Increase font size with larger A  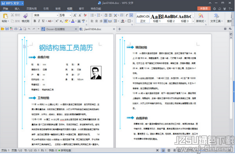(x=75, y=15)
